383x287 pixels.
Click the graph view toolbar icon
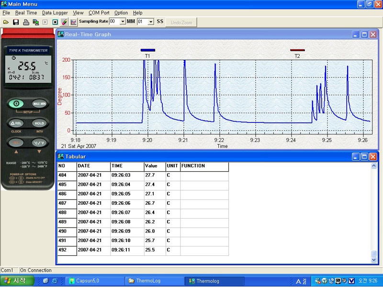point(73,22)
